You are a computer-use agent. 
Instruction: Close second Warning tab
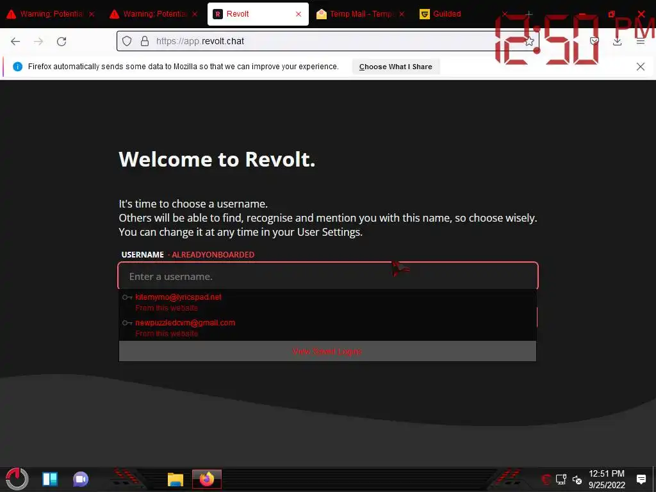tap(195, 14)
